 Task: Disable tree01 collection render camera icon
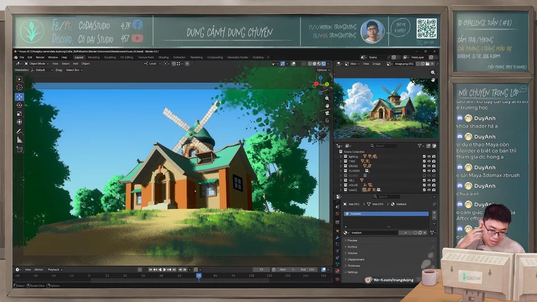(434, 190)
